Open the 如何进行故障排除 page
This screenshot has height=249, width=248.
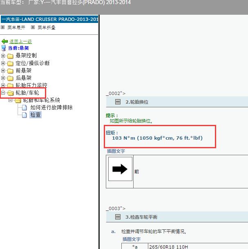(51, 107)
